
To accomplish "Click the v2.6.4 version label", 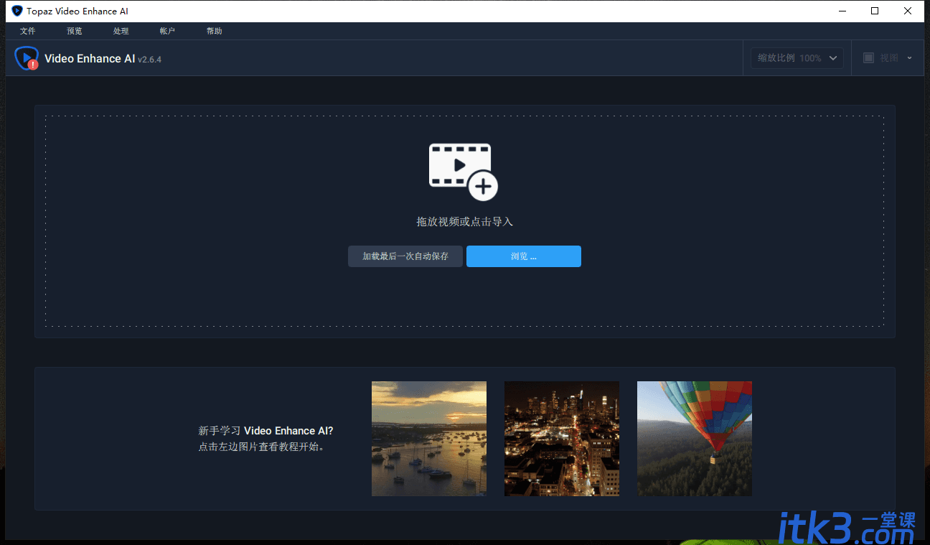I will tap(149, 60).
